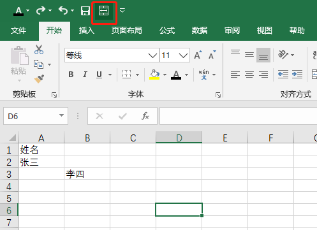Screen dimensions: 317x230
Task: Open the 剪贴板 dialog launcher
Action: tap(54, 95)
